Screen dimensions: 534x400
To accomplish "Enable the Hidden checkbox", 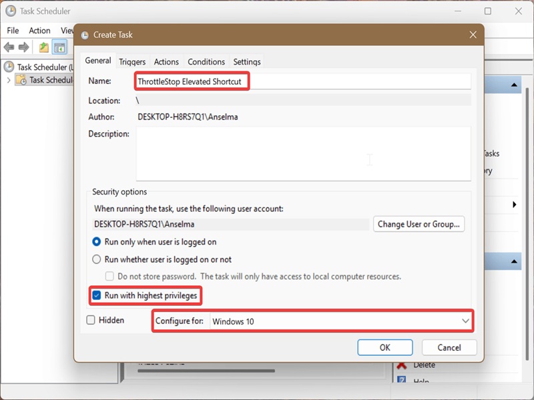I will click(x=91, y=320).
